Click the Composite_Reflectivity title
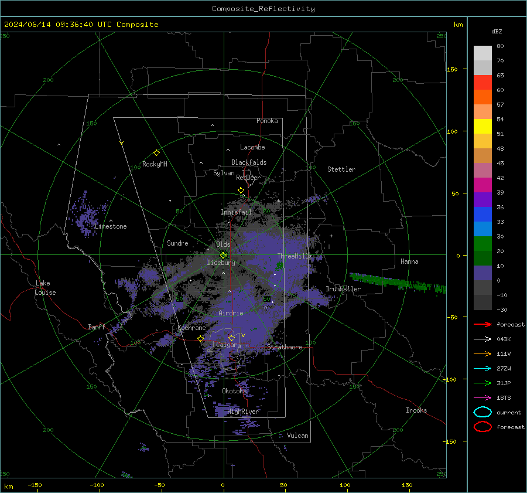 coord(263,9)
